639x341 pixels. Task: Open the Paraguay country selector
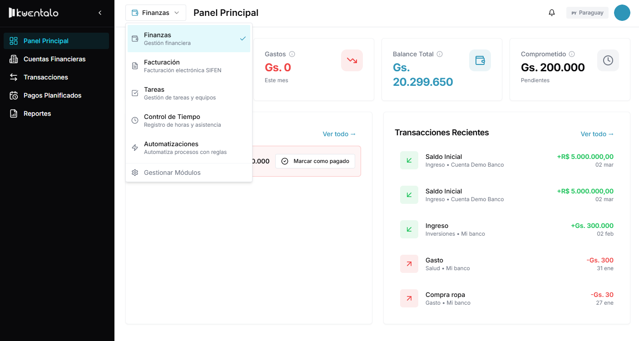pyautogui.click(x=587, y=13)
